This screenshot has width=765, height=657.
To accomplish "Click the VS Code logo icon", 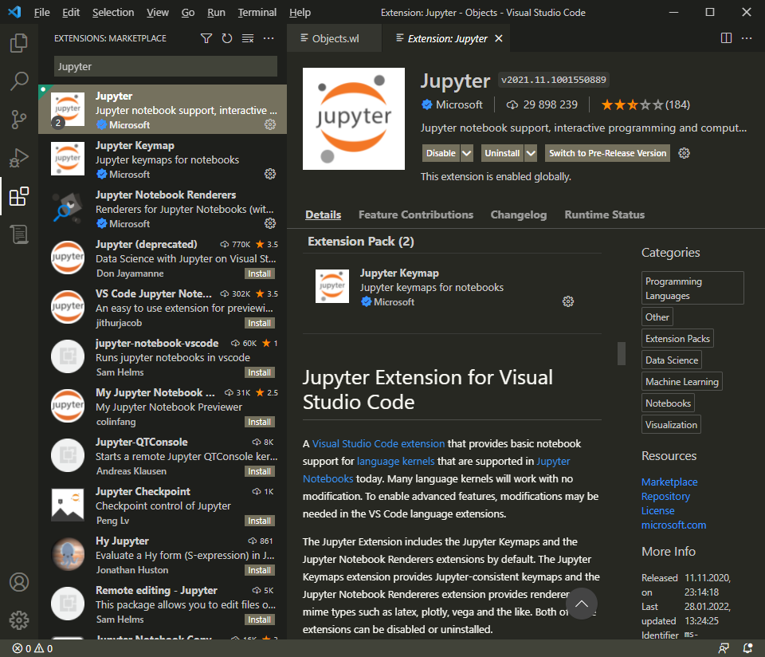I will [14, 12].
